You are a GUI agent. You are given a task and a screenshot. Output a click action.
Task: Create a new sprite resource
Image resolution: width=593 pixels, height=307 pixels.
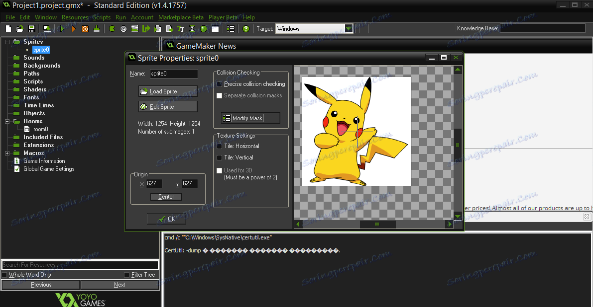click(112, 28)
